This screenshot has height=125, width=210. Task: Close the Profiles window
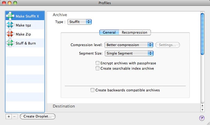(x=4, y=3)
